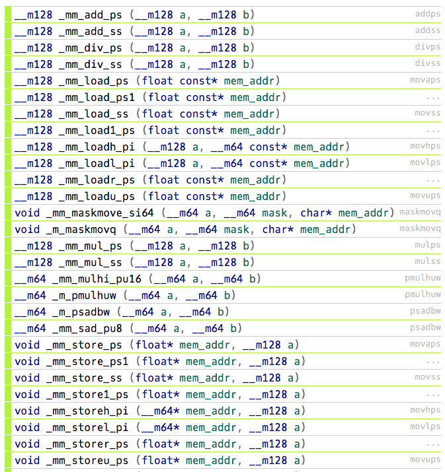Image resolution: width=445 pixels, height=472 pixels.
Task: Click the divps instruction label
Action: pos(428,47)
